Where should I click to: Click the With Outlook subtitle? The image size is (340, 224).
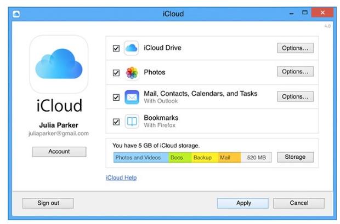coord(161,101)
